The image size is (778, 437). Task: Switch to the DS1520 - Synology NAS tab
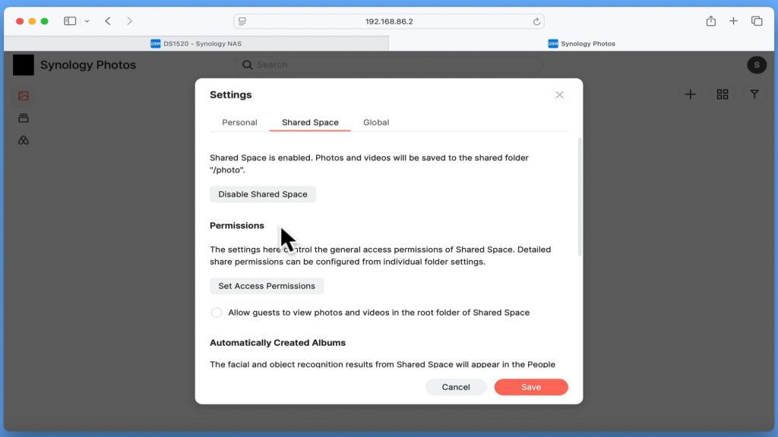pos(197,43)
